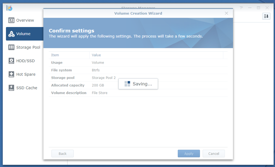Click the Back button in wizard

(x=62, y=153)
